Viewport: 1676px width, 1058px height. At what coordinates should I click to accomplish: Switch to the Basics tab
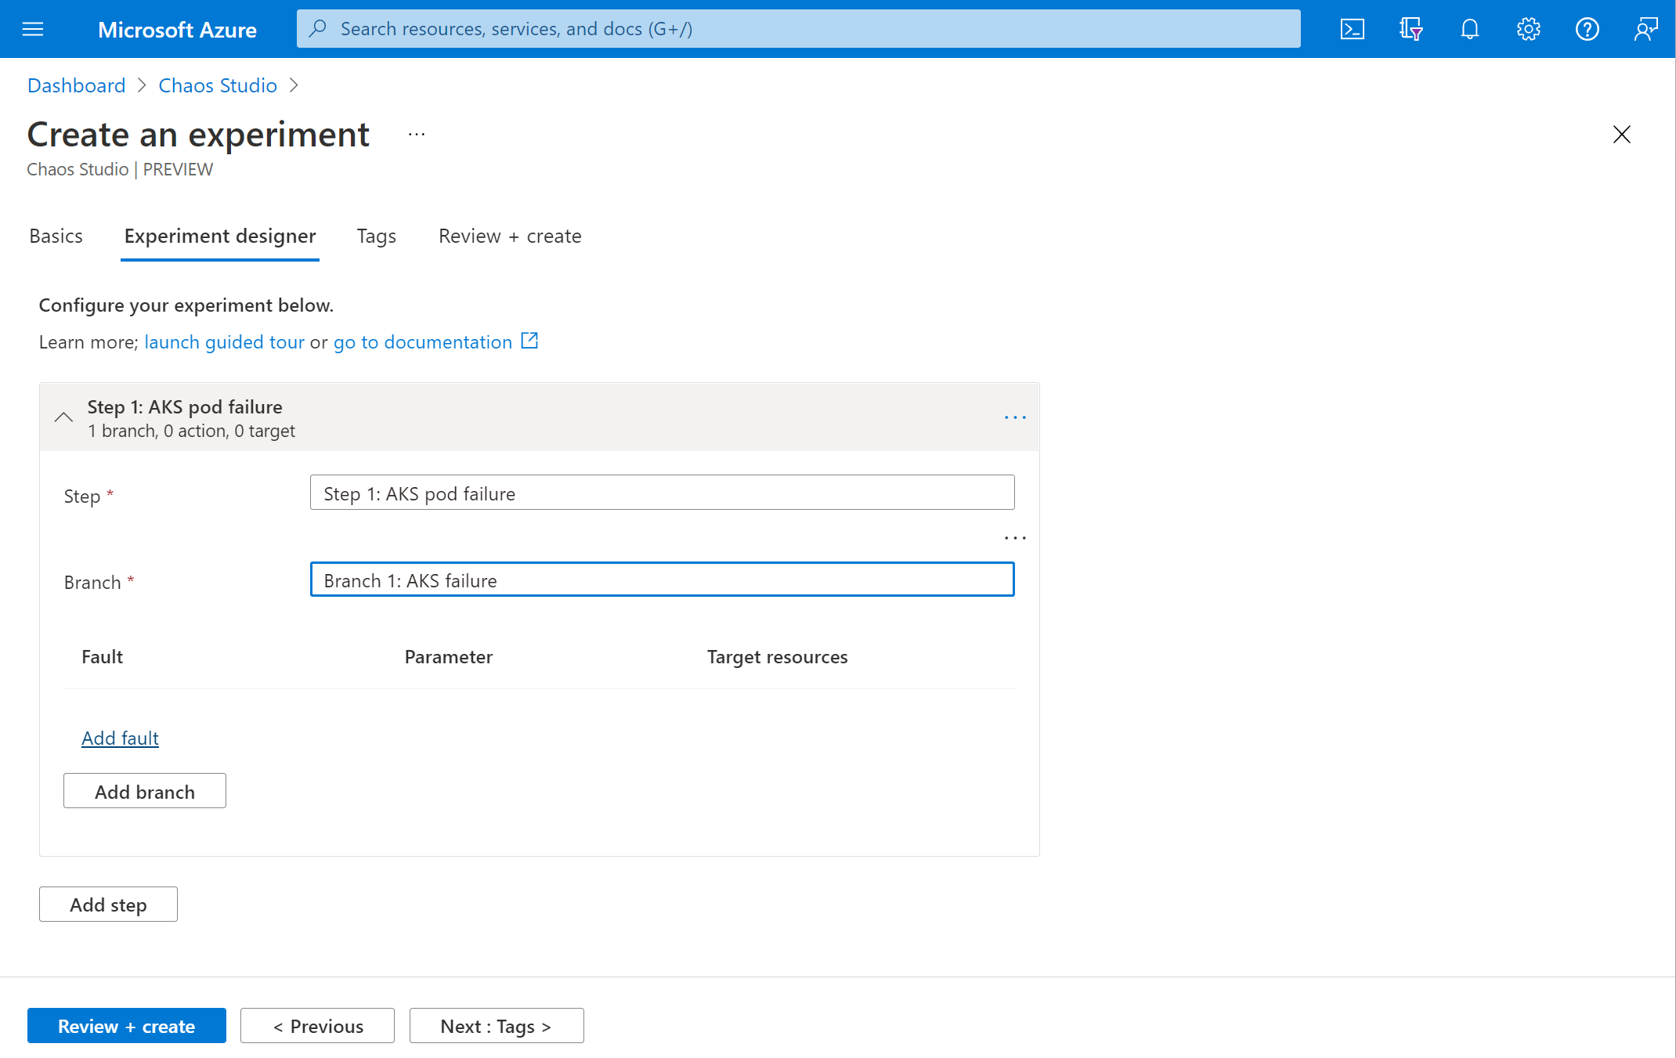tap(55, 235)
